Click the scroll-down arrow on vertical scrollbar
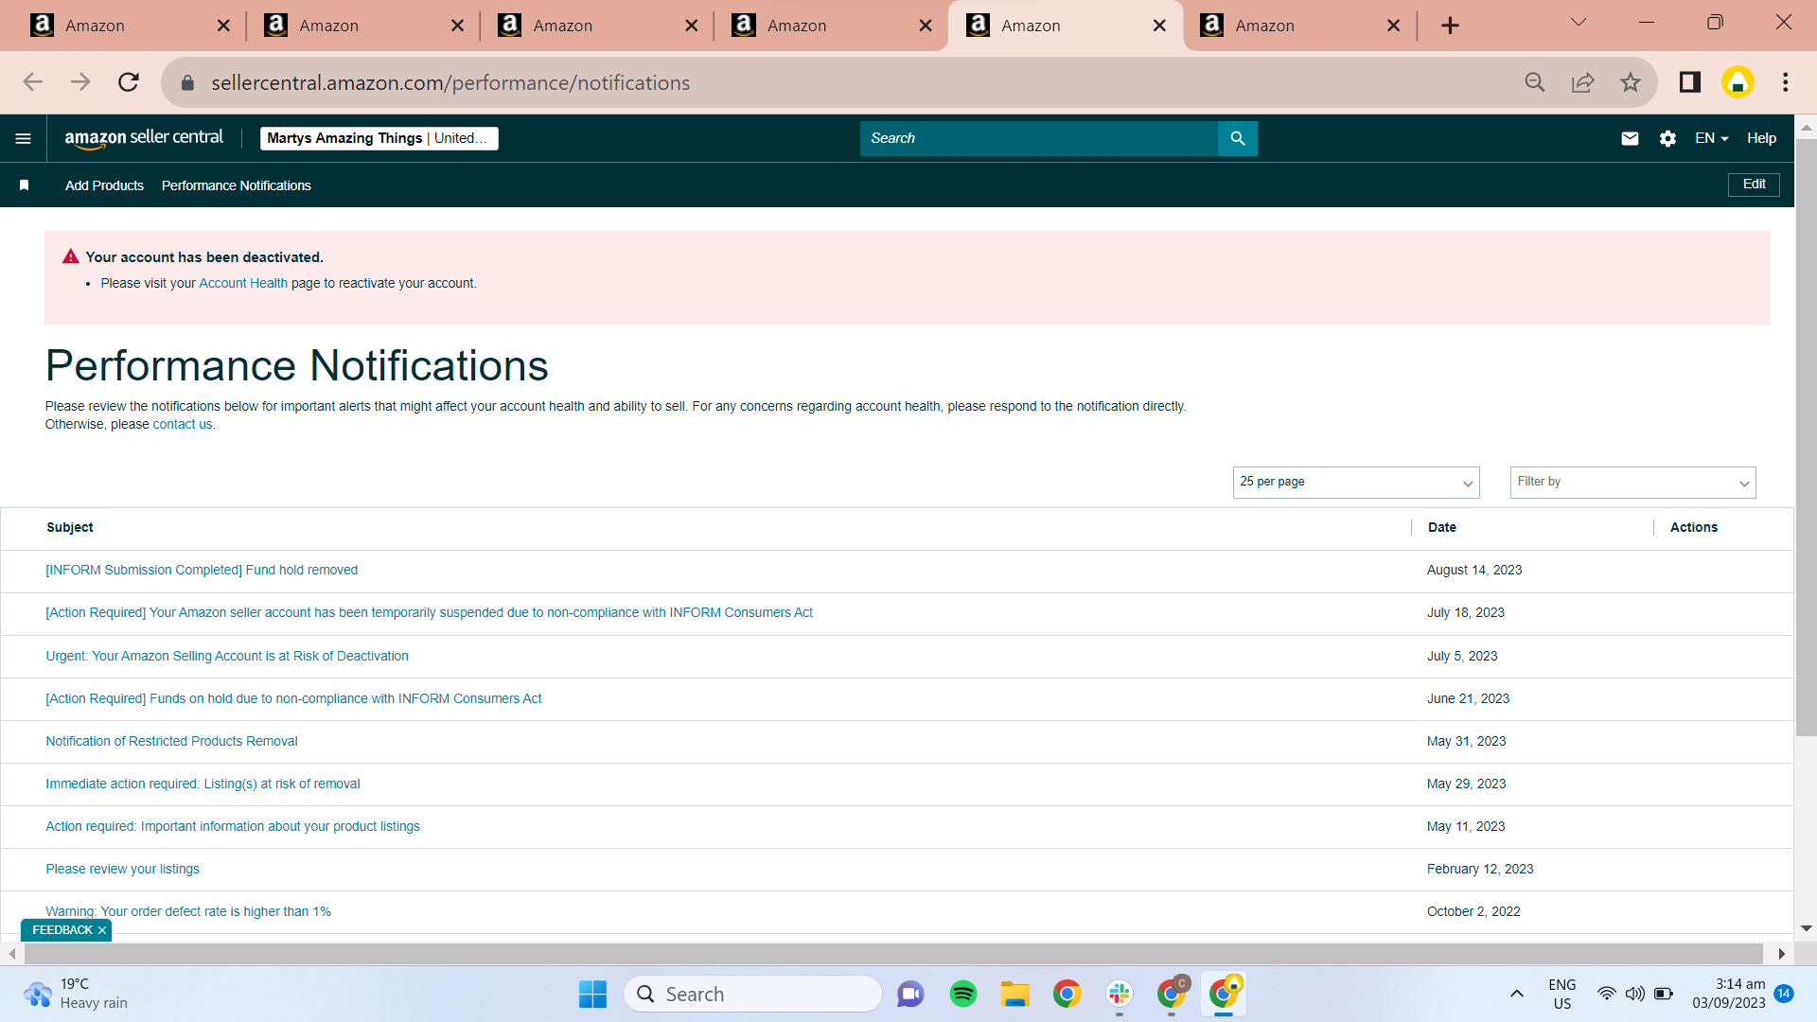 click(1806, 928)
